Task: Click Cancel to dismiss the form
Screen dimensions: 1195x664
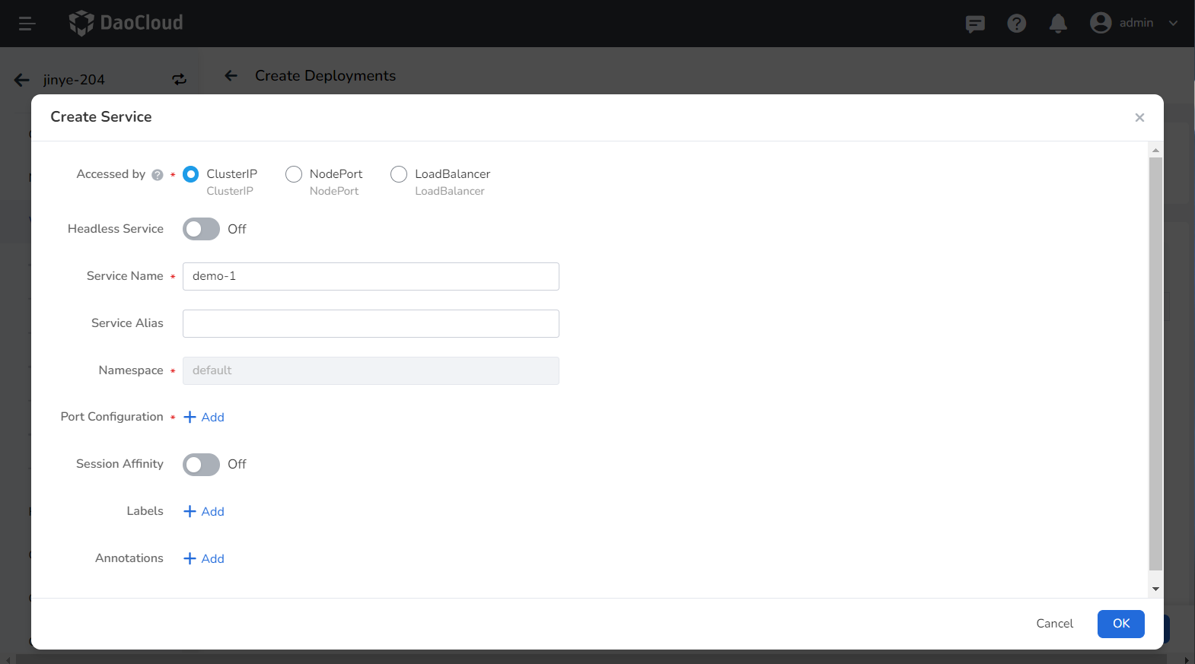Action: (x=1054, y=624)
